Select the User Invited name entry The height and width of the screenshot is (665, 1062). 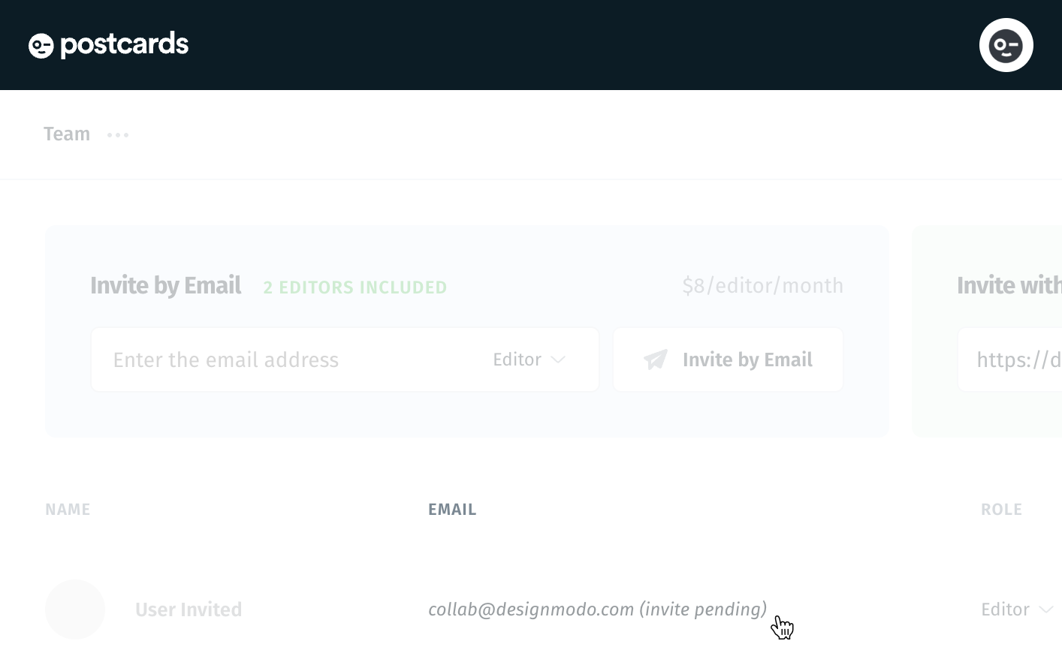[x=189, y=609]
